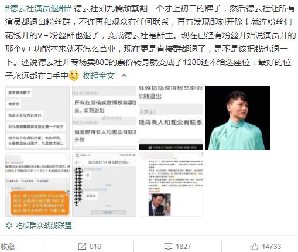The image size is (298, 252).
Task: Open the 吃瓜群众战线联盟 source link
Action: (44, 226)
